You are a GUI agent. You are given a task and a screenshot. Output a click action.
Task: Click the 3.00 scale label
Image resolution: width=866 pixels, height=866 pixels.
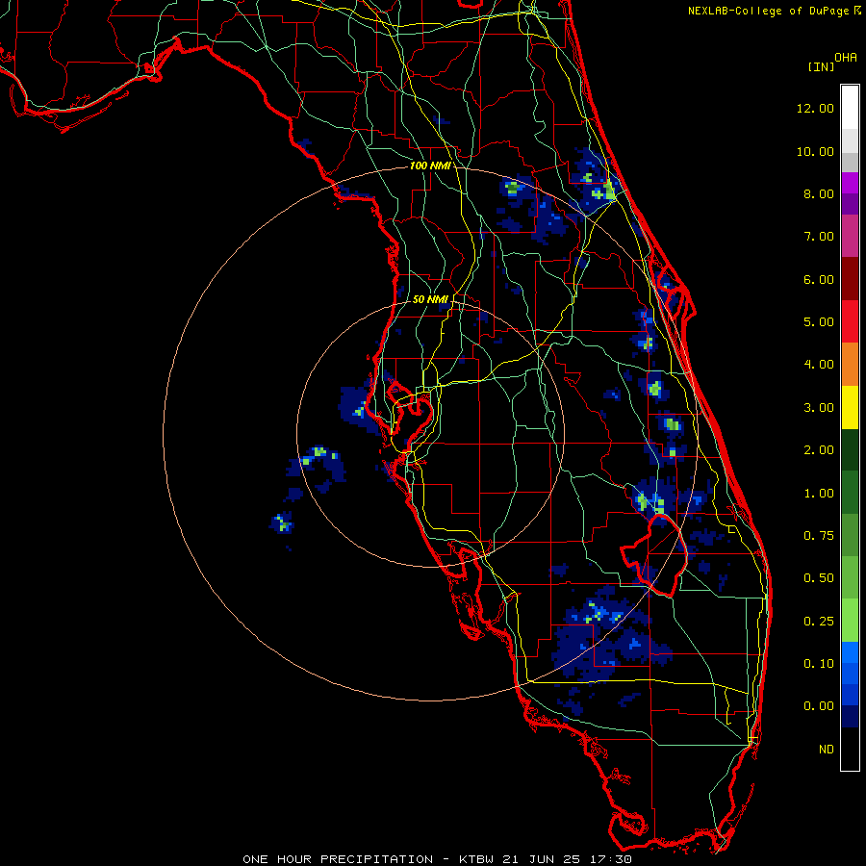pyautogui.click(x=819, y=408)
